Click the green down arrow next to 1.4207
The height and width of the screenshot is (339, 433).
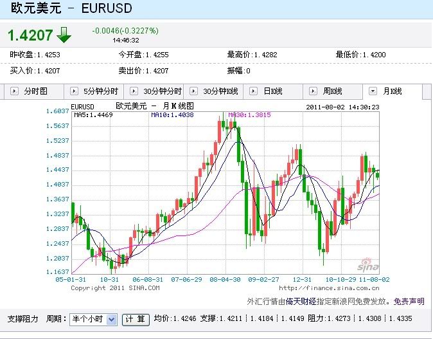point(64,35)
